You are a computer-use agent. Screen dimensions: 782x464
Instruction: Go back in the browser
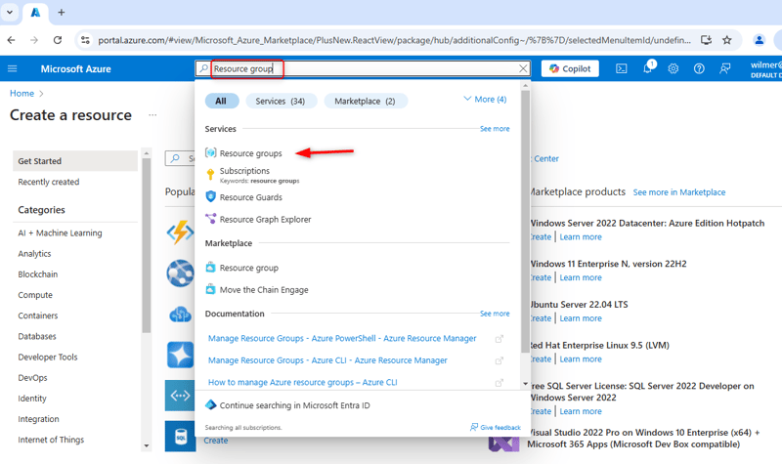click(x=11, y=40)
